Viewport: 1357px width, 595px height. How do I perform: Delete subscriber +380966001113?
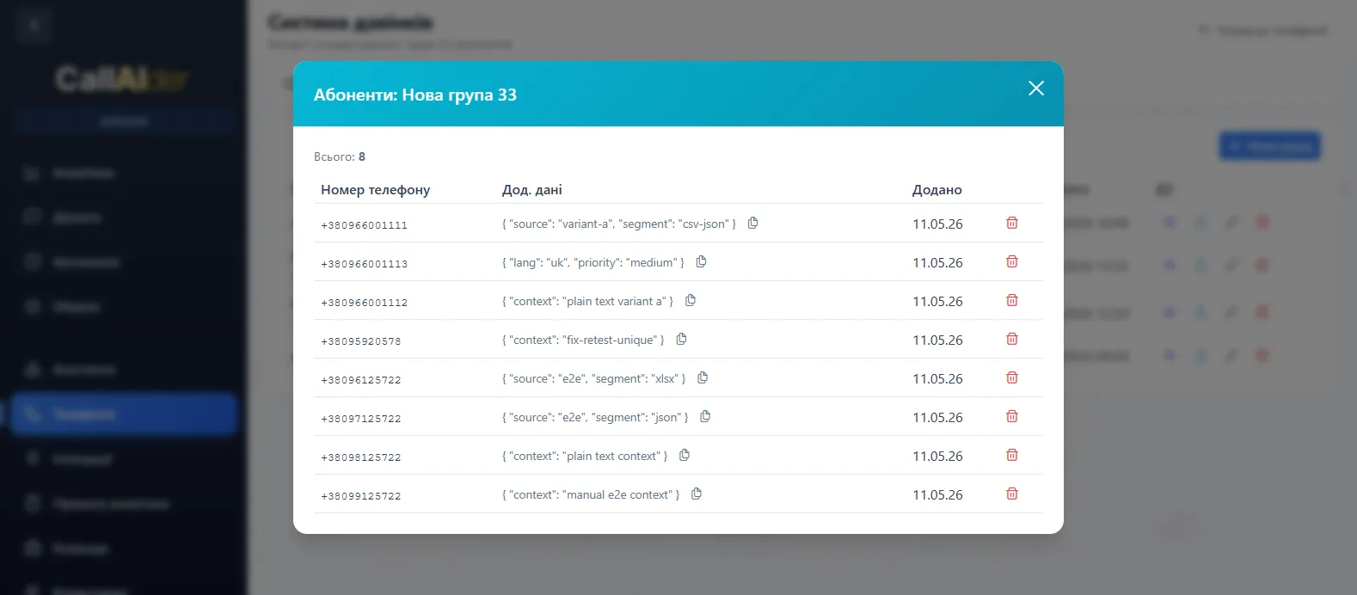point(1012,261)
